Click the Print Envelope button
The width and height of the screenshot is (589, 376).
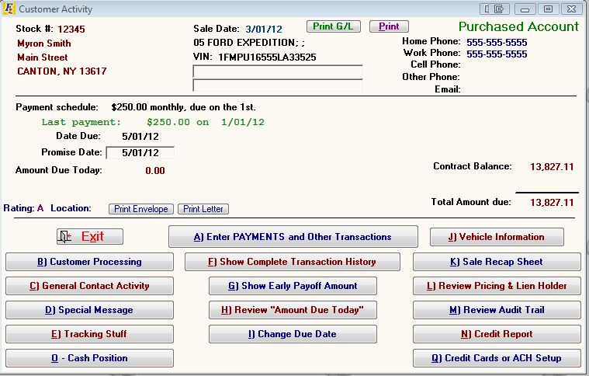141,209
